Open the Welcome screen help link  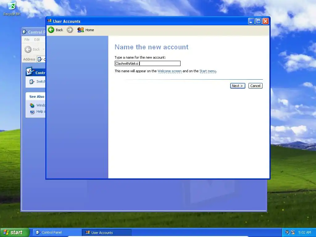169,71
